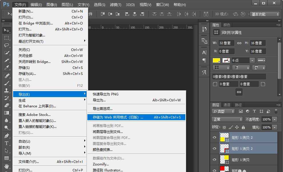
Task: Toggle visibility of the top 矩形 1 拷贝 2 layer
Action: click(214, 137)
